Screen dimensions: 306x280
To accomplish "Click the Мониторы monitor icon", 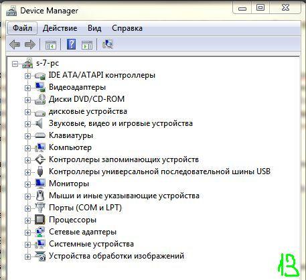I will pyautogui.click(x=40, y=184).
